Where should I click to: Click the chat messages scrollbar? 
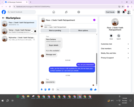pos(96,69)
